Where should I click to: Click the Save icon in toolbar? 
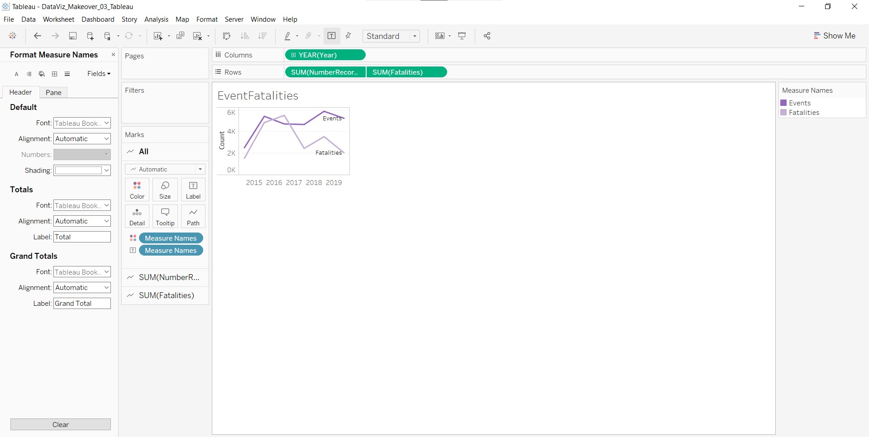coord(72,36)
